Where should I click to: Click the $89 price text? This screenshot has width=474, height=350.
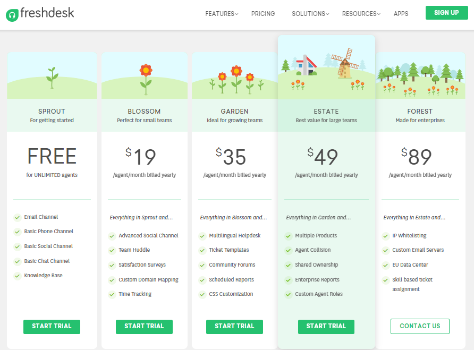pyautogui.click(x=416, y=156)
